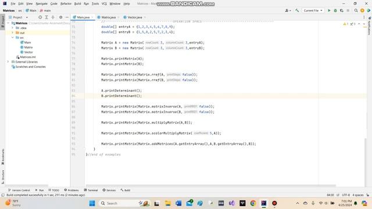Open Version Control tool window
372x209 pixels.
point(19,190)
